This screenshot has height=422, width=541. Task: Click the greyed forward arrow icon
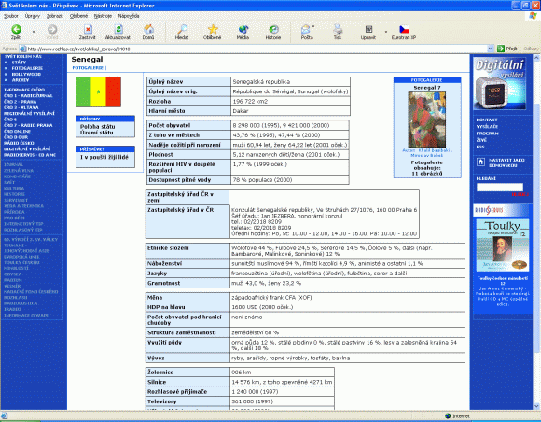52,30
